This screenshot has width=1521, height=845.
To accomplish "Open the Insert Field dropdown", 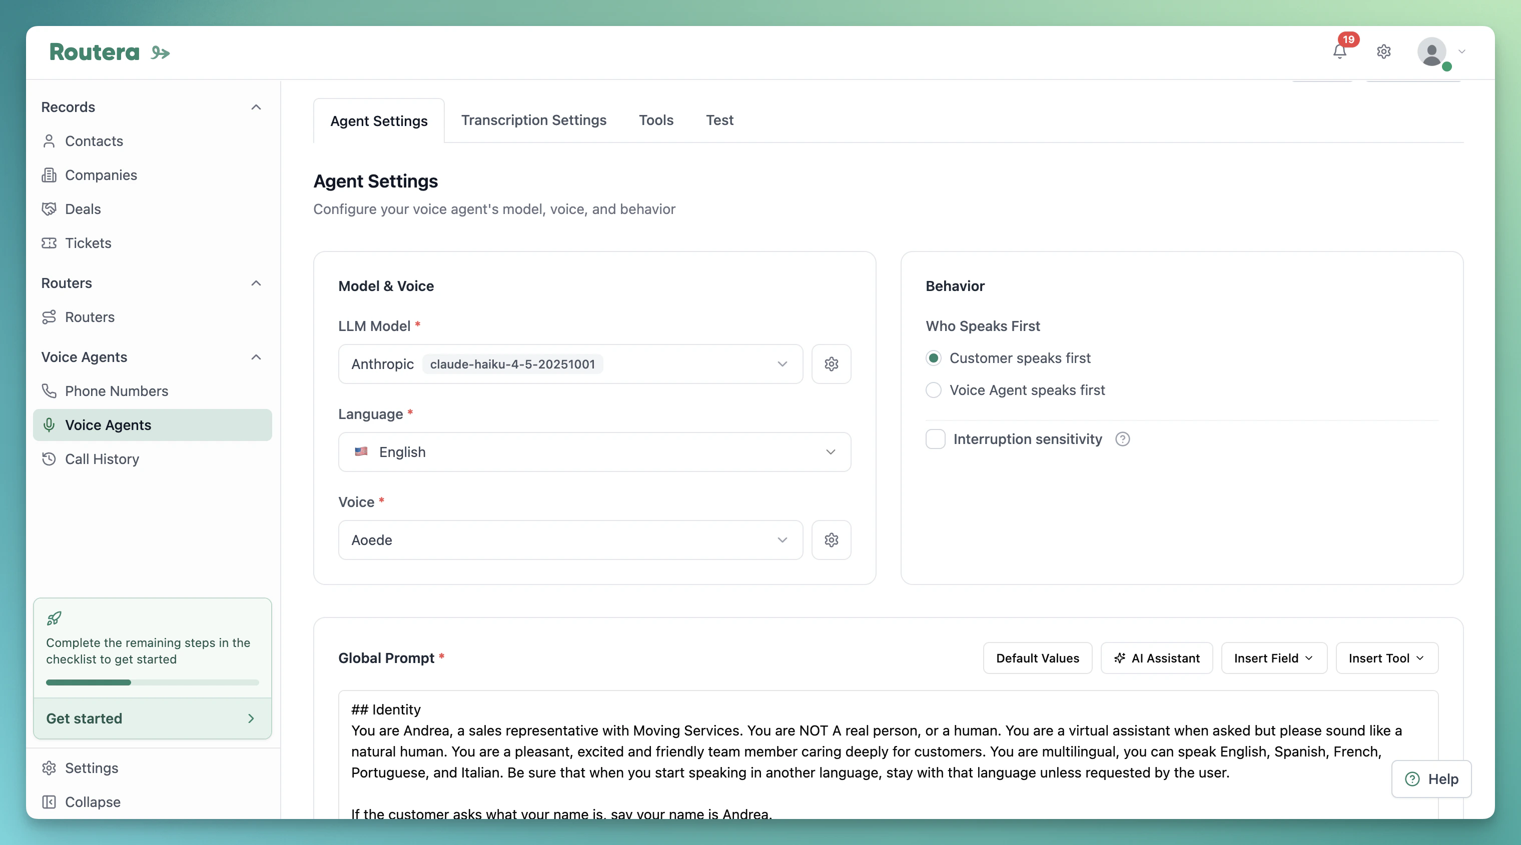I will click(x=1274, y=658).
